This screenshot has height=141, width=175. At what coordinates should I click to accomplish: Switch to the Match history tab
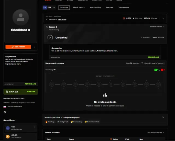(x=79, y=7)
